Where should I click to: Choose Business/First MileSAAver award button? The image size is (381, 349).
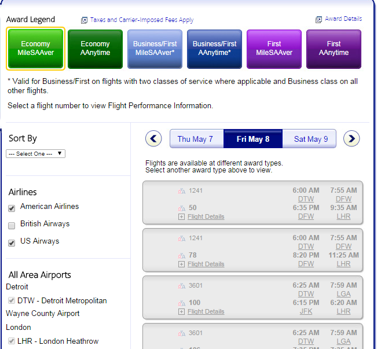pyautogui.click(x=155, y=49)
